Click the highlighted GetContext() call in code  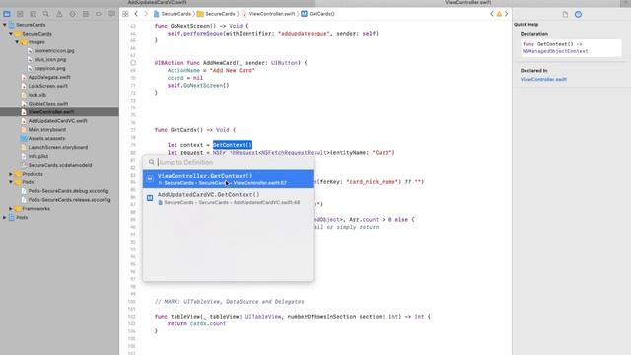pos(233,145)
